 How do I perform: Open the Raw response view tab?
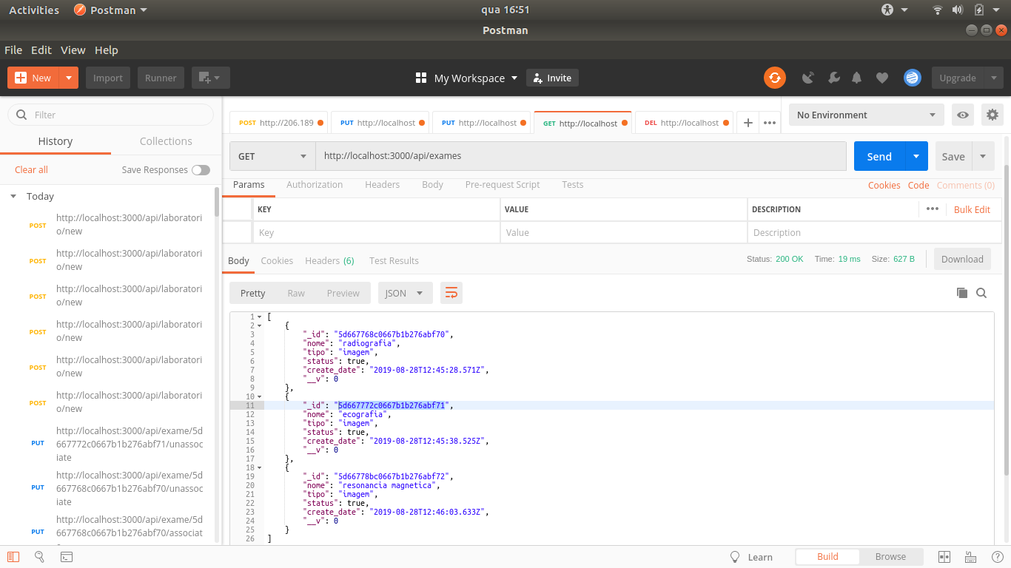click(x=296, y=293)
